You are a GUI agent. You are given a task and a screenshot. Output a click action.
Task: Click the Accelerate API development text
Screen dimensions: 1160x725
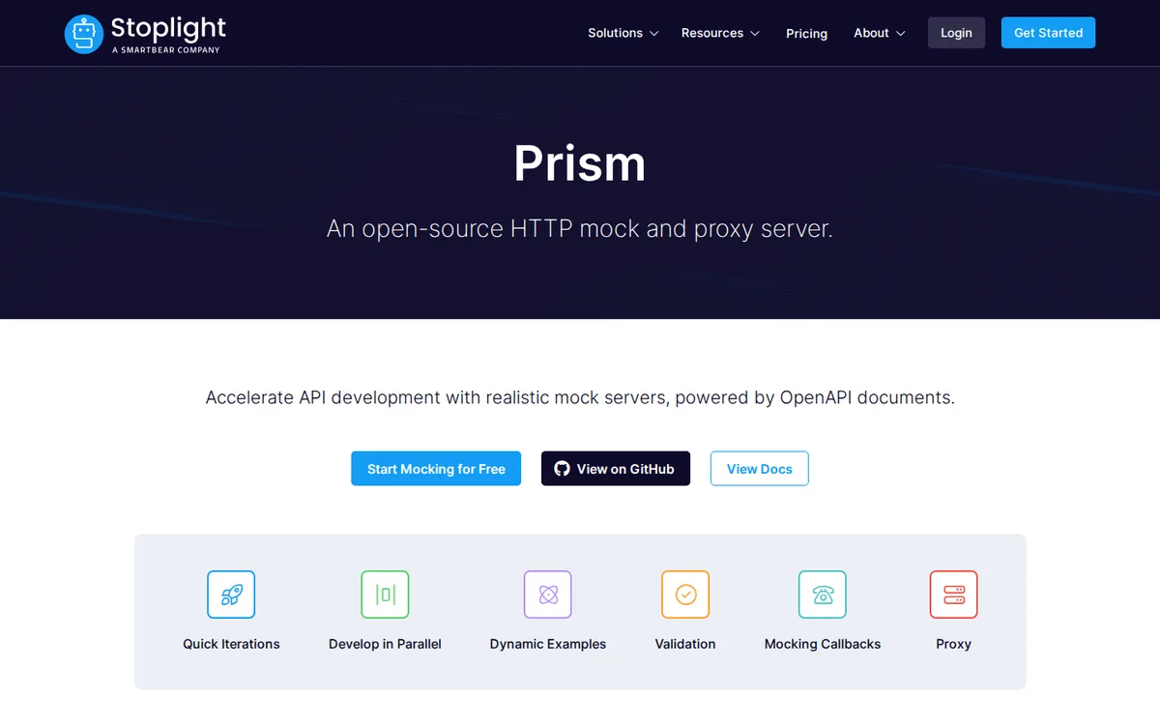click(580, 397)
